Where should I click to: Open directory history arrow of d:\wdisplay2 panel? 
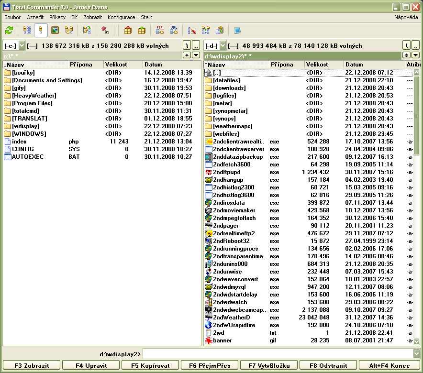coord(416,55)
